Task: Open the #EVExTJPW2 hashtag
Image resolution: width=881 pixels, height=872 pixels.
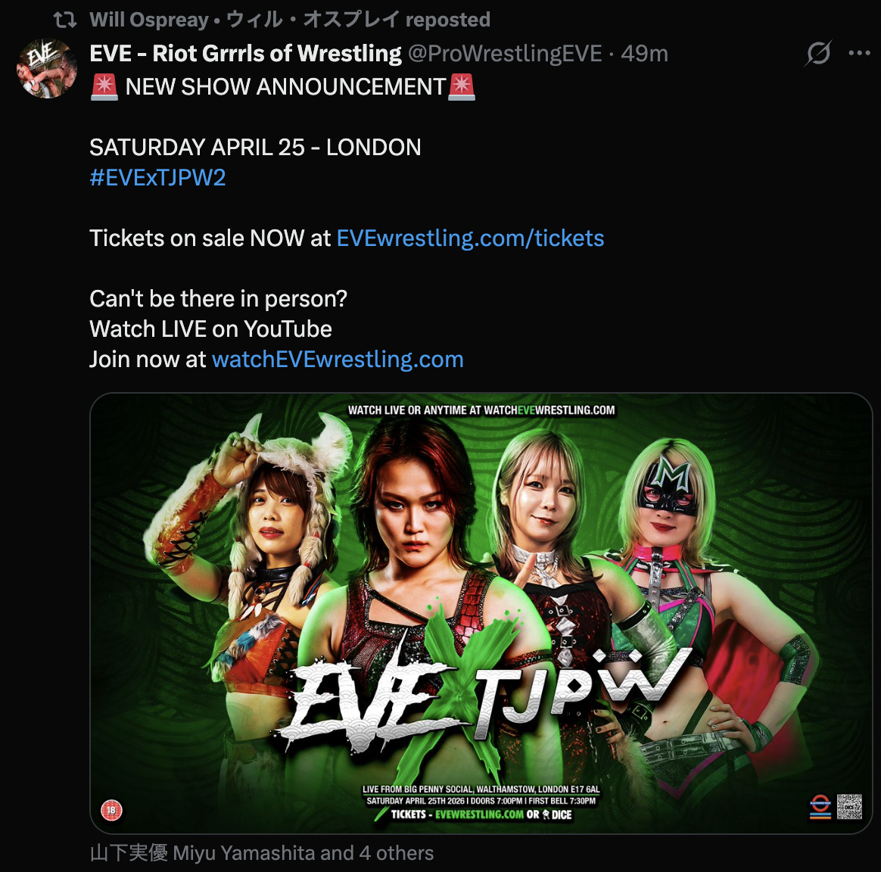Action: pos(158,178)
